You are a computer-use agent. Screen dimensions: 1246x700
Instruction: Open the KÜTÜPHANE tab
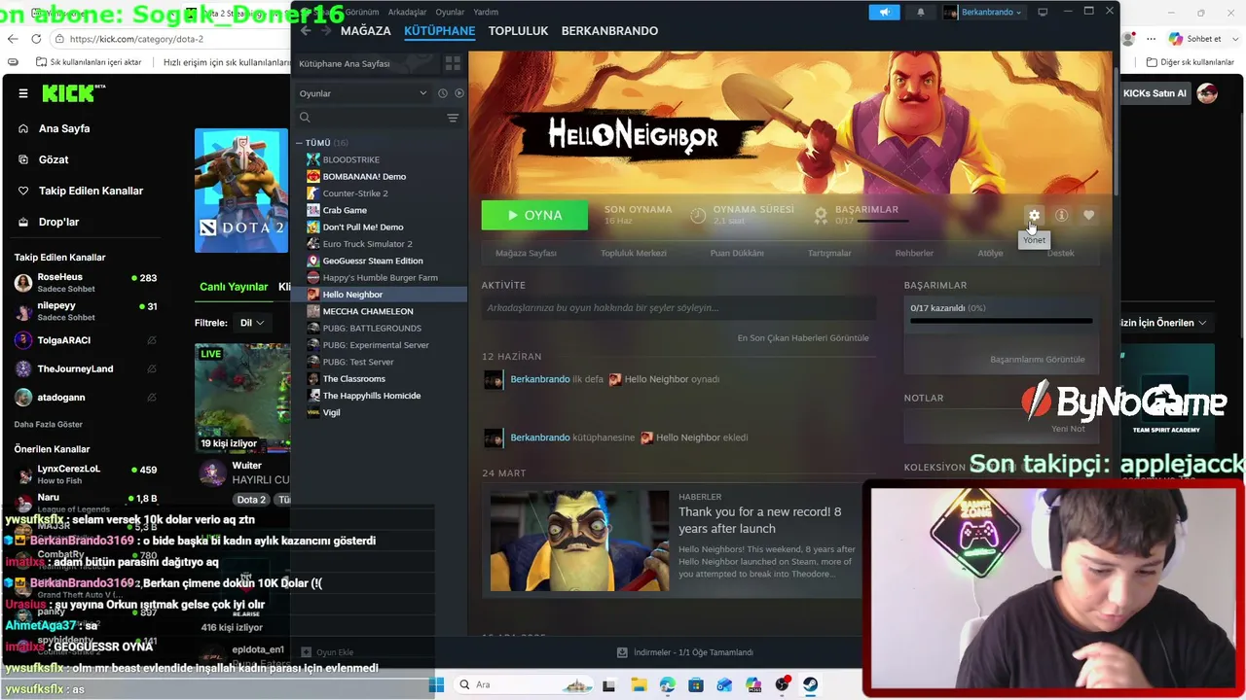coord(440,31)
